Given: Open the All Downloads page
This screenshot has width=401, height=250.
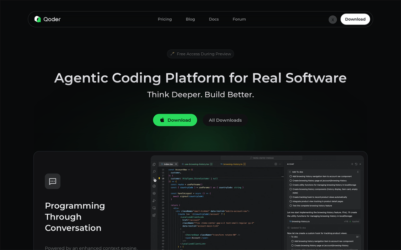Looking at the screenshot, I should tap(225, 120).
